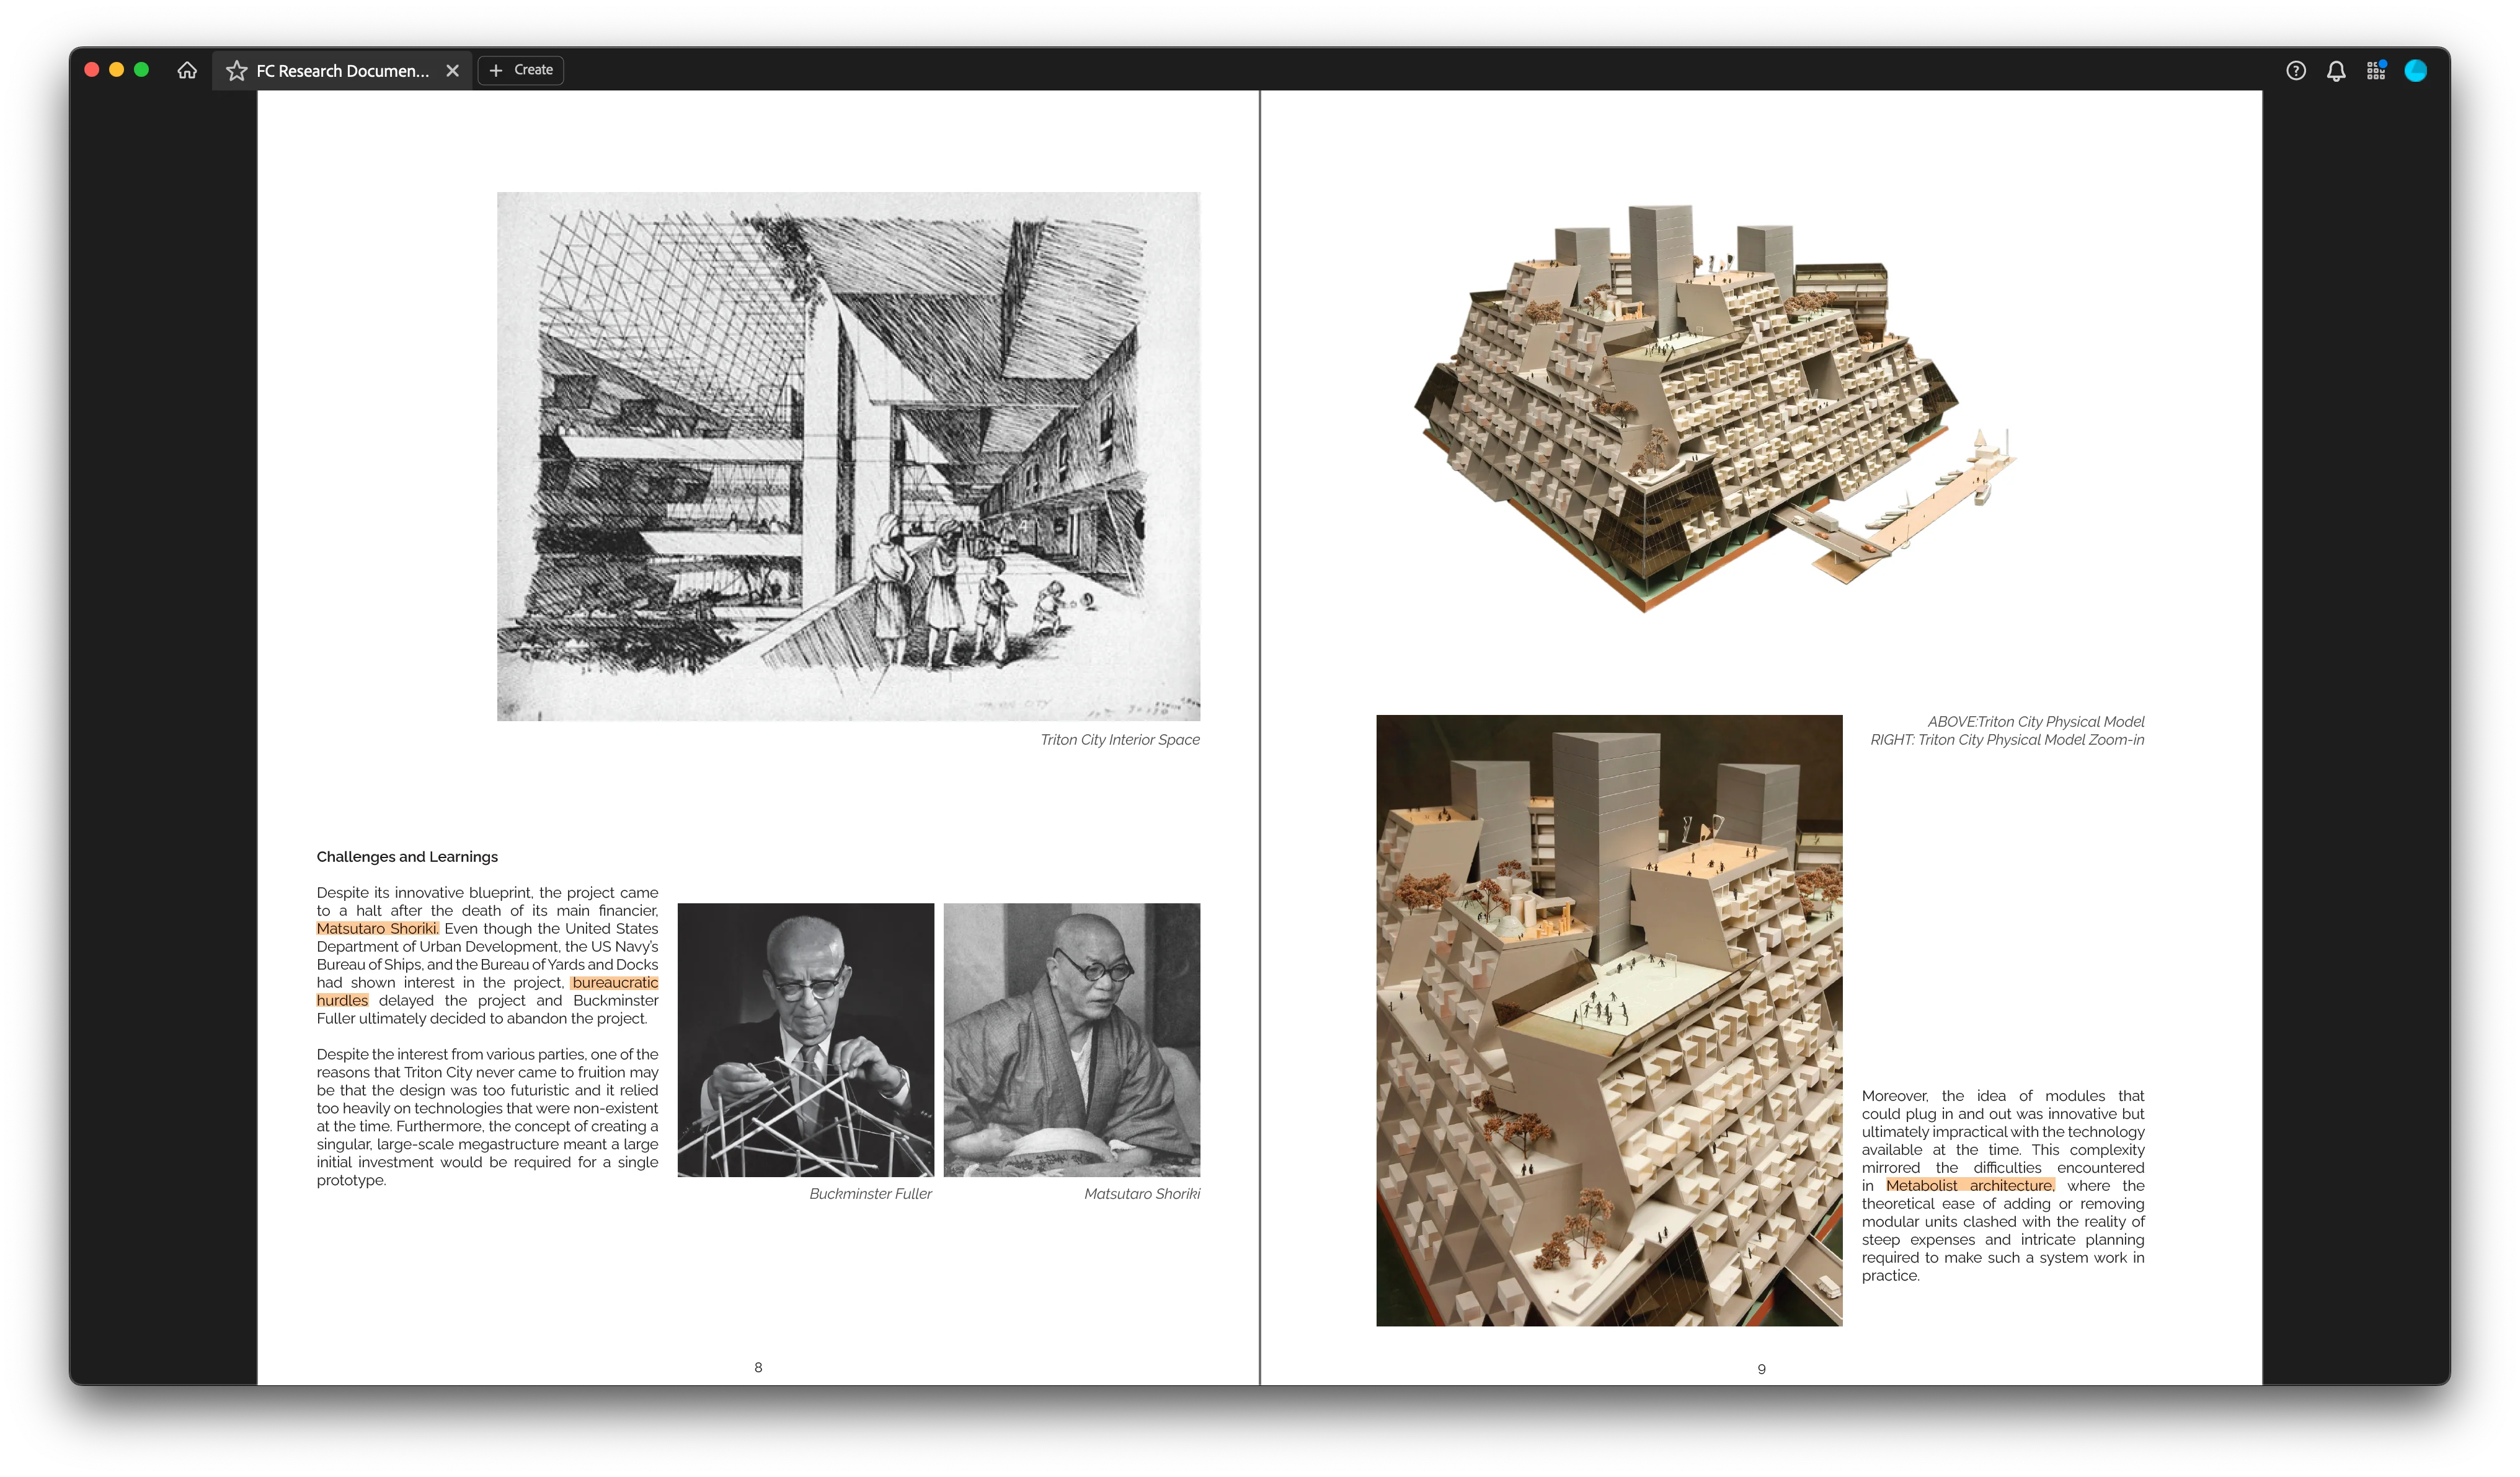Click the Triton City physical model image
The height and width of the screenshot is (1477, 2520).
click(1715, 408)
